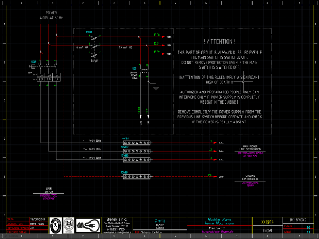Click the date value '19/08/2014'
The width and height of the screenshot is (319, 239).
[37, 219]
